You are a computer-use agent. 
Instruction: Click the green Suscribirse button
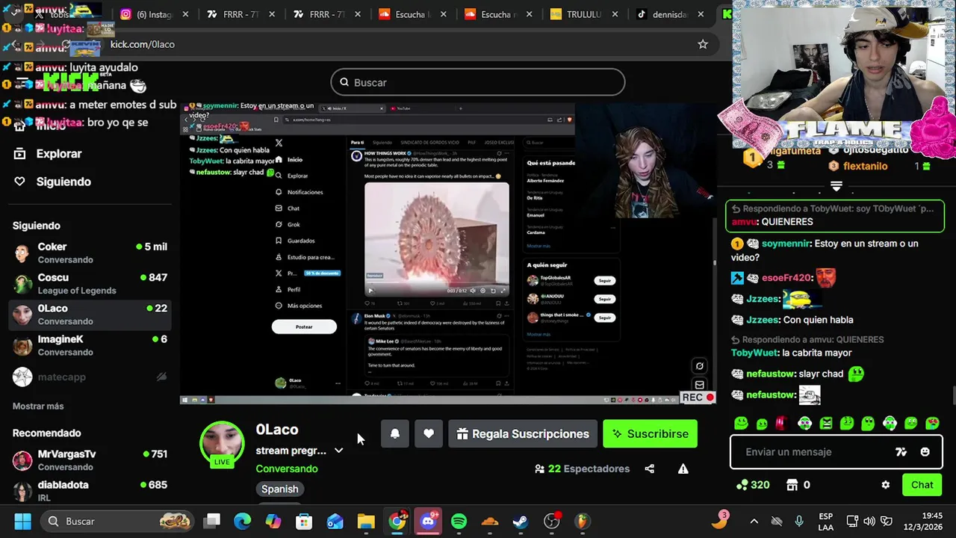coord(650,433)
